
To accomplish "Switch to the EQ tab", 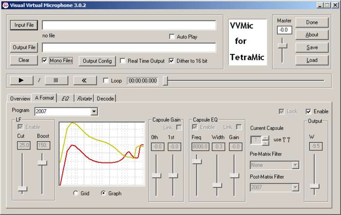I will [65, 99].
